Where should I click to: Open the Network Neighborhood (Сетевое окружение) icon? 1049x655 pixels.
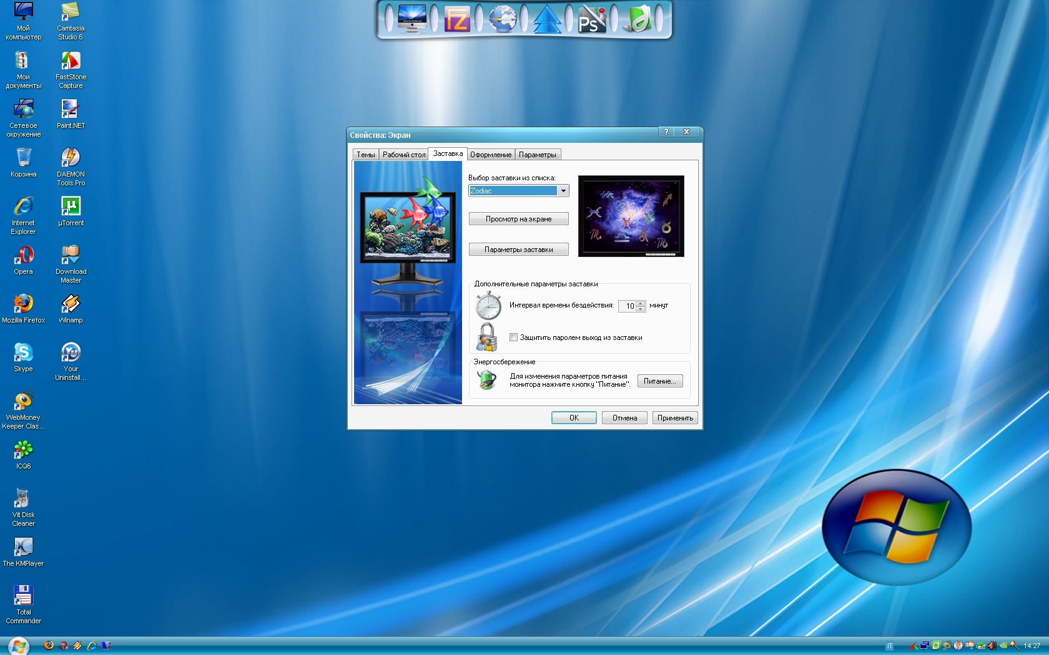pyautogui.click(x=24, y=119)
